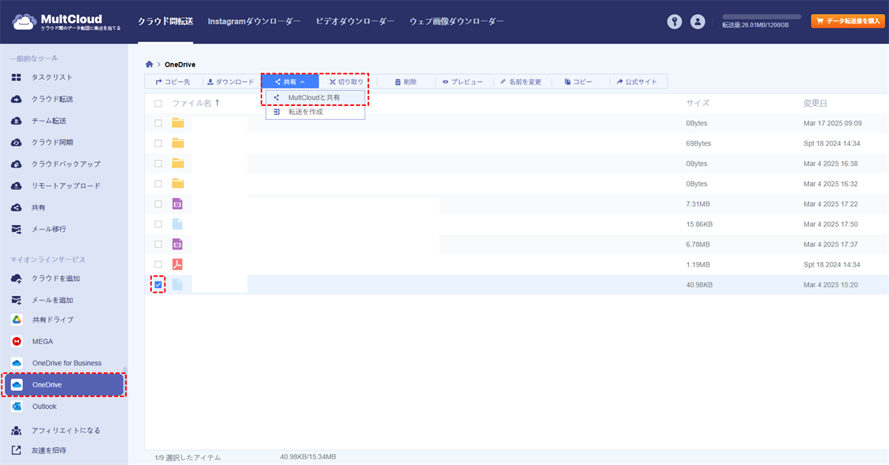Image resolution: width=889 pixels, height=465 pixels.
Task: Switch to ウェブ画像ダウンローダー tab
Action: pos(456,21)
